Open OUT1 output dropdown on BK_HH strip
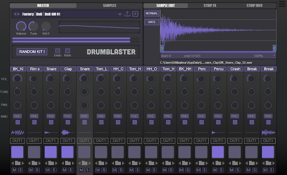This screenshot has height=175, width=287. [185, 141]
